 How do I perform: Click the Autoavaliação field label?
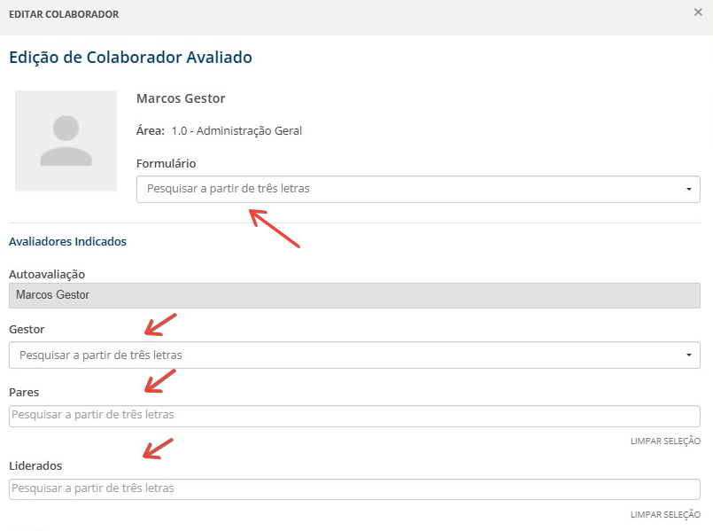point(47,274)
